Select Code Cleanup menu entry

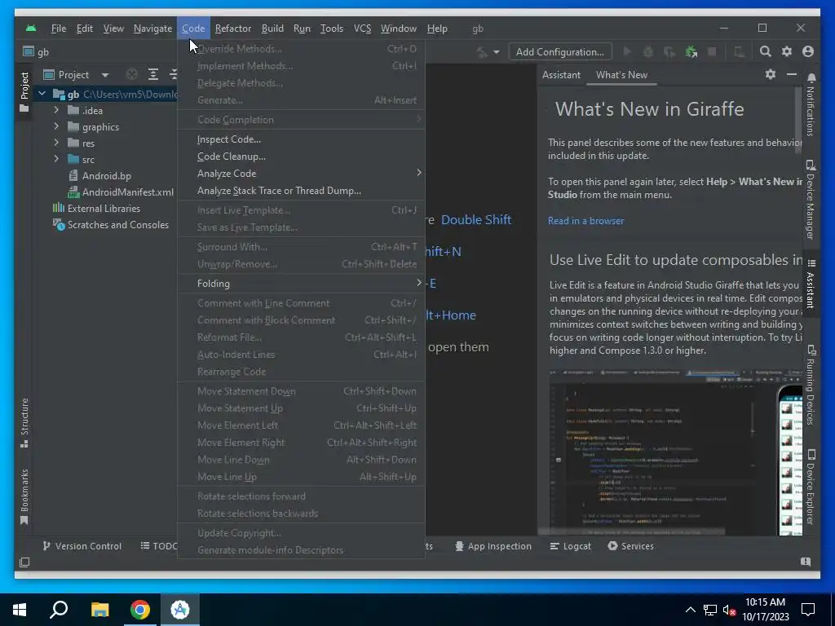tap(301, 156)
